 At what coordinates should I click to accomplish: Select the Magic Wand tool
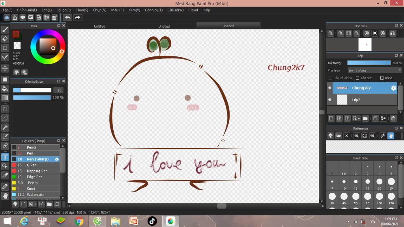(5, 127)
